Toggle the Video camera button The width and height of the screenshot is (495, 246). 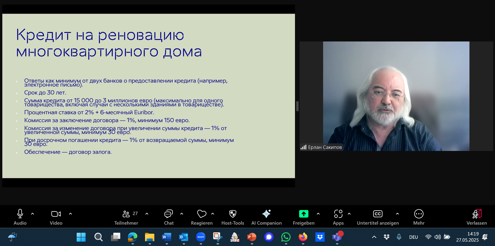[x=56, y=217]
